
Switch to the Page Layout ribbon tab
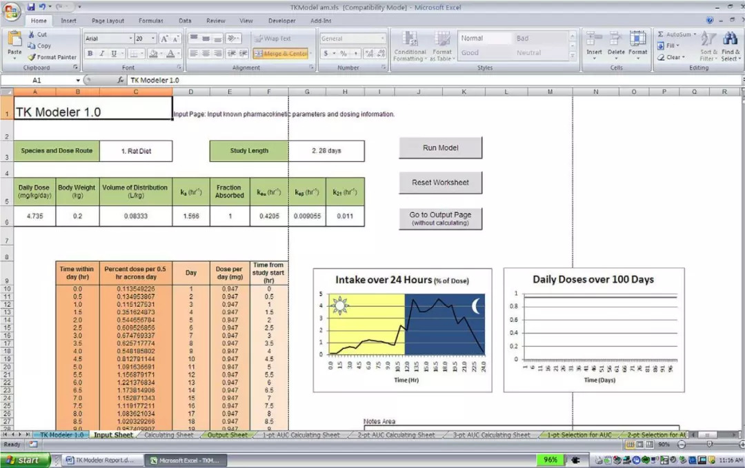pyautogui.click(x=108, y=21)
